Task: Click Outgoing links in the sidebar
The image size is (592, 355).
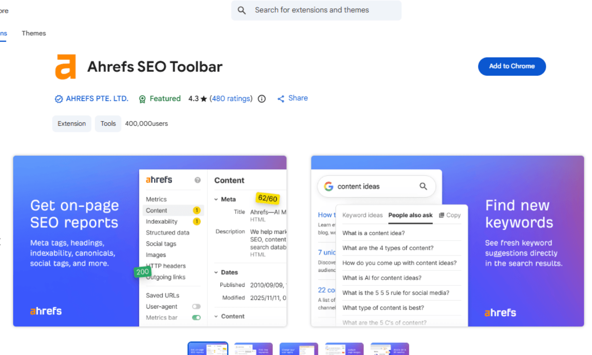Action: click(x=166, y=277)
